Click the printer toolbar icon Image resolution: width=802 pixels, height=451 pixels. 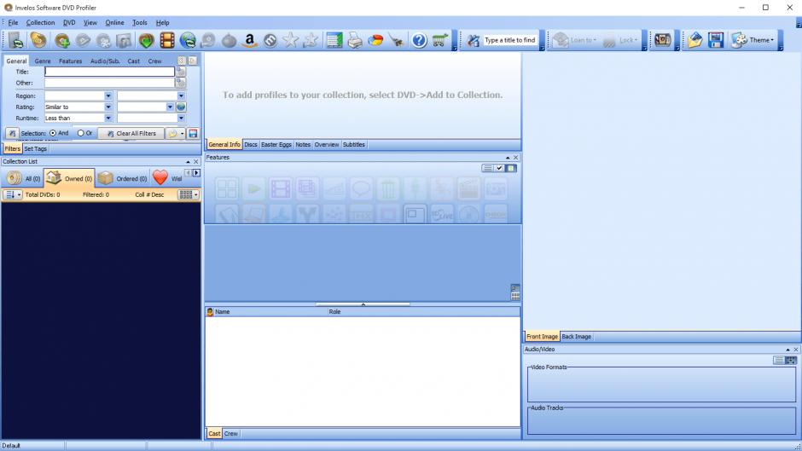pos(355,40)
